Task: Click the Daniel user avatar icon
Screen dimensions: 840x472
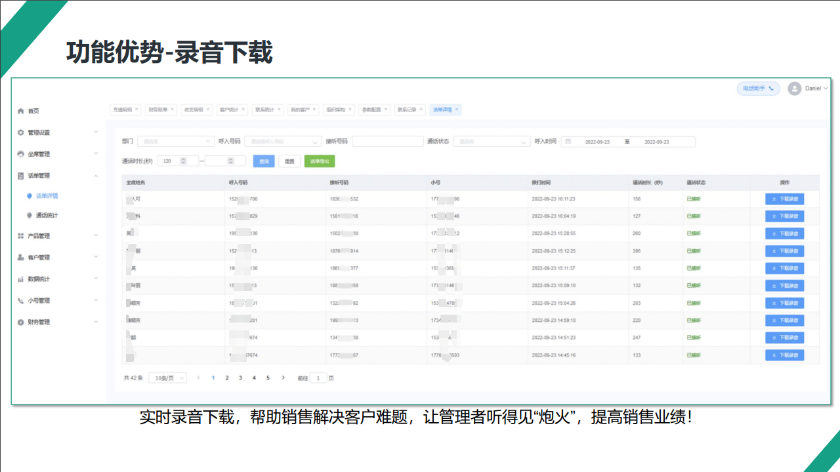Action: pos(795,88)
